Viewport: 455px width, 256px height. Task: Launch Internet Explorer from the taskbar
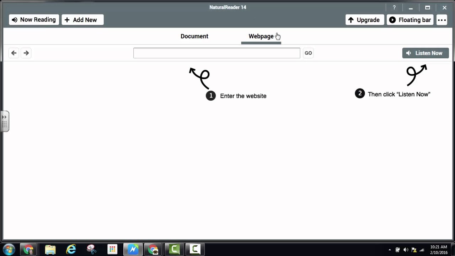click(71, 249)
